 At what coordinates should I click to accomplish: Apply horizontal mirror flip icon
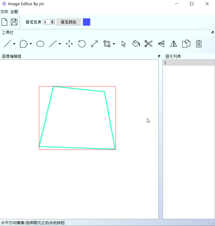tap(174, 44)
